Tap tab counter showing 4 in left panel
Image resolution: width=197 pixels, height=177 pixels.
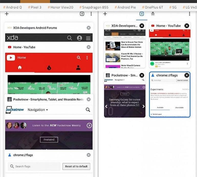82,14
